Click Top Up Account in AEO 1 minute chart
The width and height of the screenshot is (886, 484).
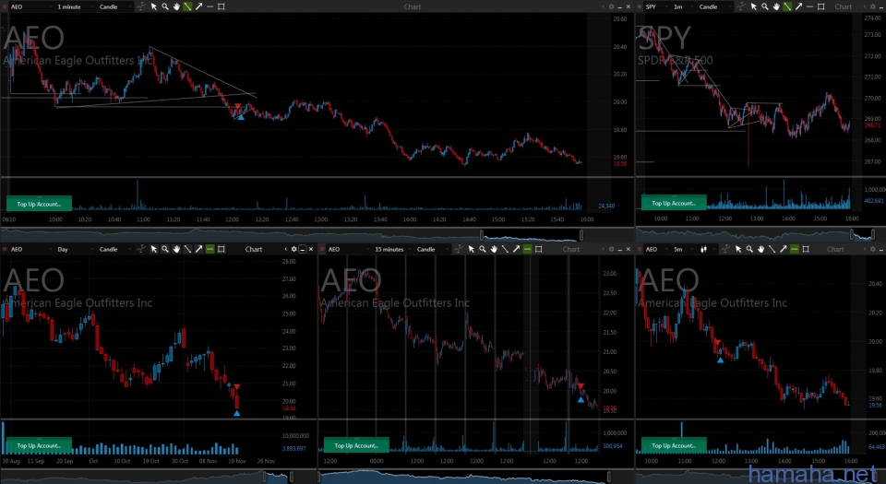(39, 204)
